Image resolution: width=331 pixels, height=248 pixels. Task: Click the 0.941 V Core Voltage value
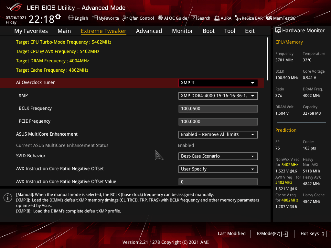coord(309,78)
